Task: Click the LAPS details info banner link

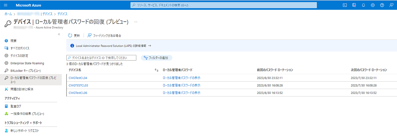Action: click(x=113, y=46)
